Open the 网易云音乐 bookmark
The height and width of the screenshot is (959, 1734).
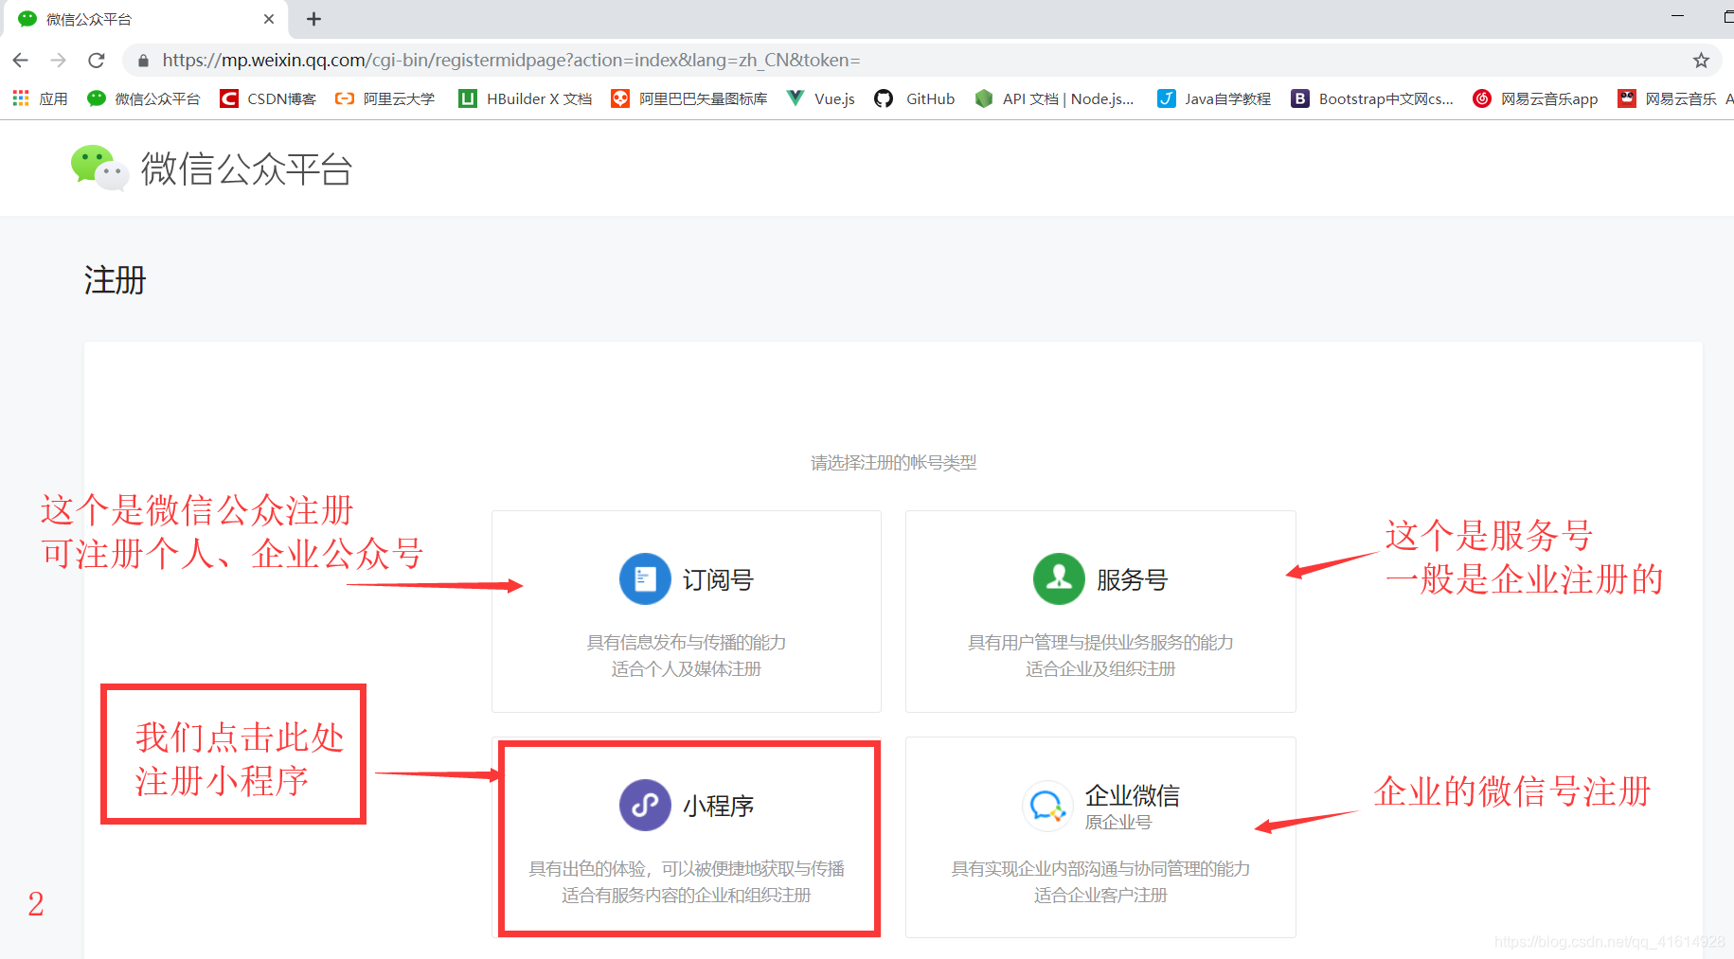pyautogui.click(x=1668, y=98)
